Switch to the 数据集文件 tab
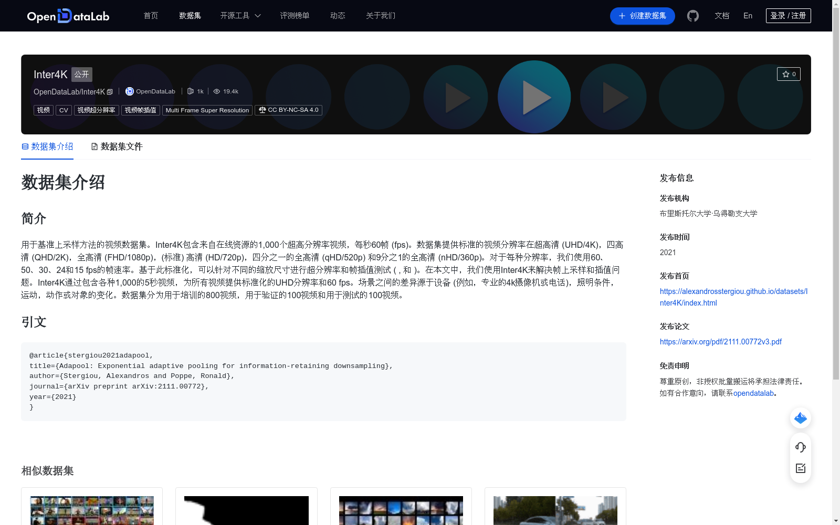840x525 pixels. click(117, 146)
